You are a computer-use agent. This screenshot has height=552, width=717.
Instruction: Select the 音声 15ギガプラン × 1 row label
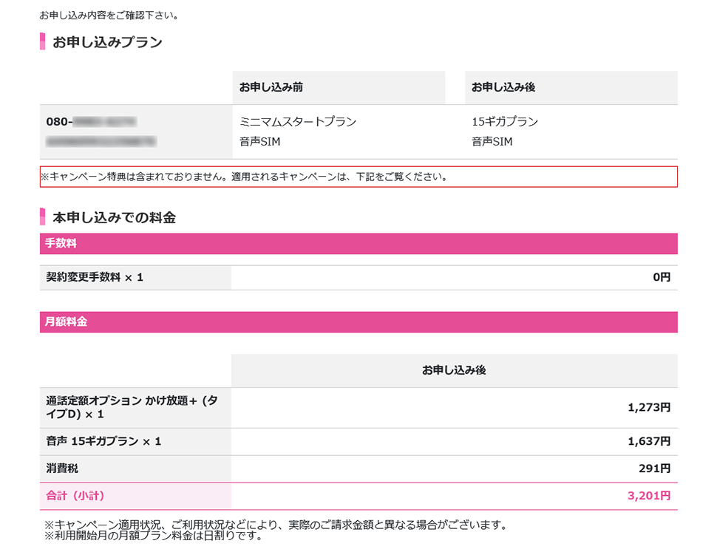(x=103, y=441)
